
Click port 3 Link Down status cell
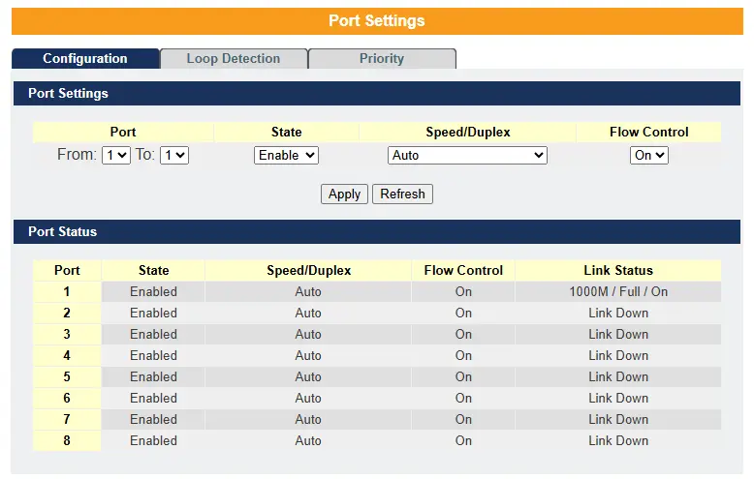618,334
